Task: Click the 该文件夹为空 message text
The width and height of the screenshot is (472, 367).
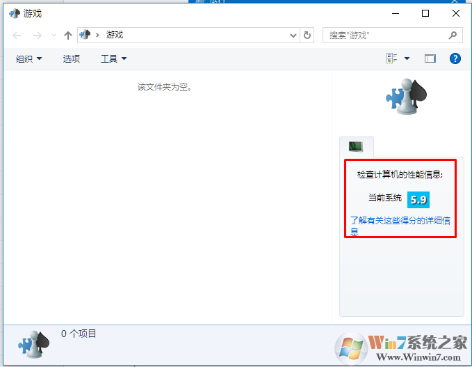Action: (x=164, y=87)
